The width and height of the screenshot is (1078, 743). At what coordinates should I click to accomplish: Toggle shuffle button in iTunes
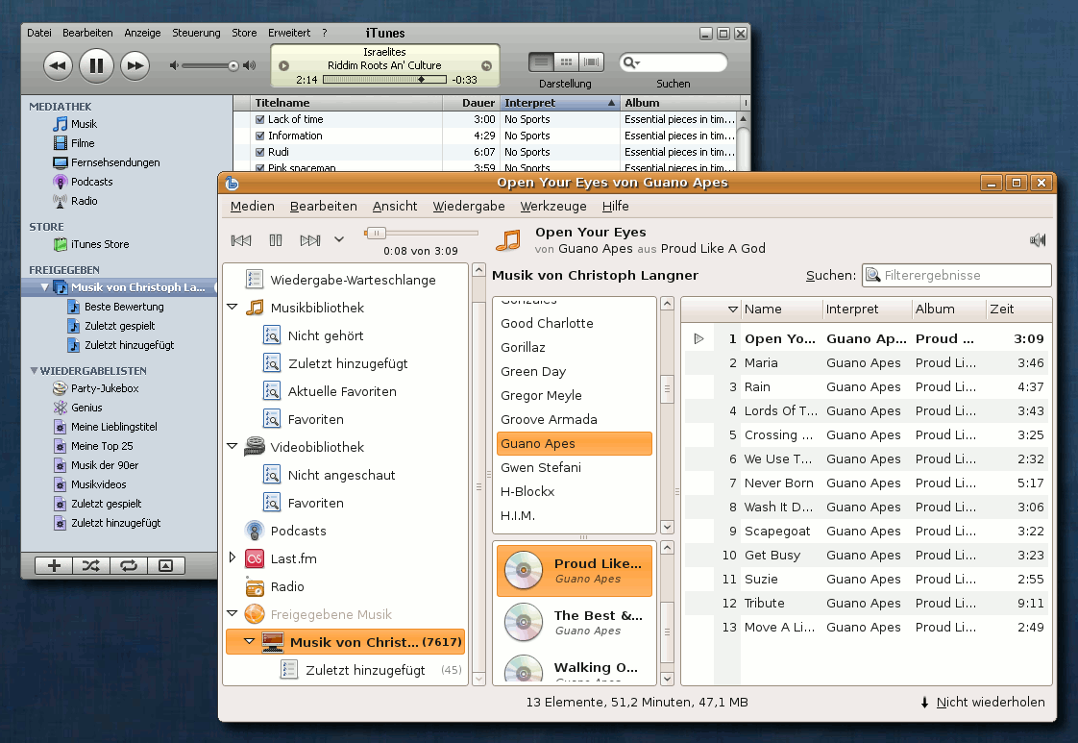coord(90,565)
